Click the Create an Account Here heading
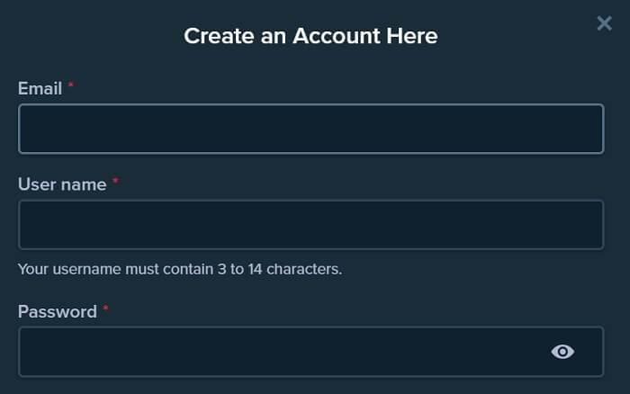Screen dimensions: 630x394 coord(311,36)
